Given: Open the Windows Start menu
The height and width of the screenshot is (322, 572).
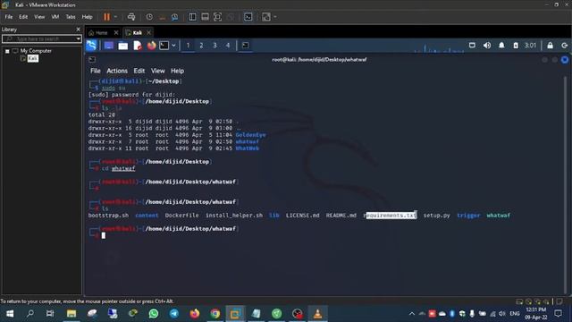Looking at the screenshot, I should (10, 314).
